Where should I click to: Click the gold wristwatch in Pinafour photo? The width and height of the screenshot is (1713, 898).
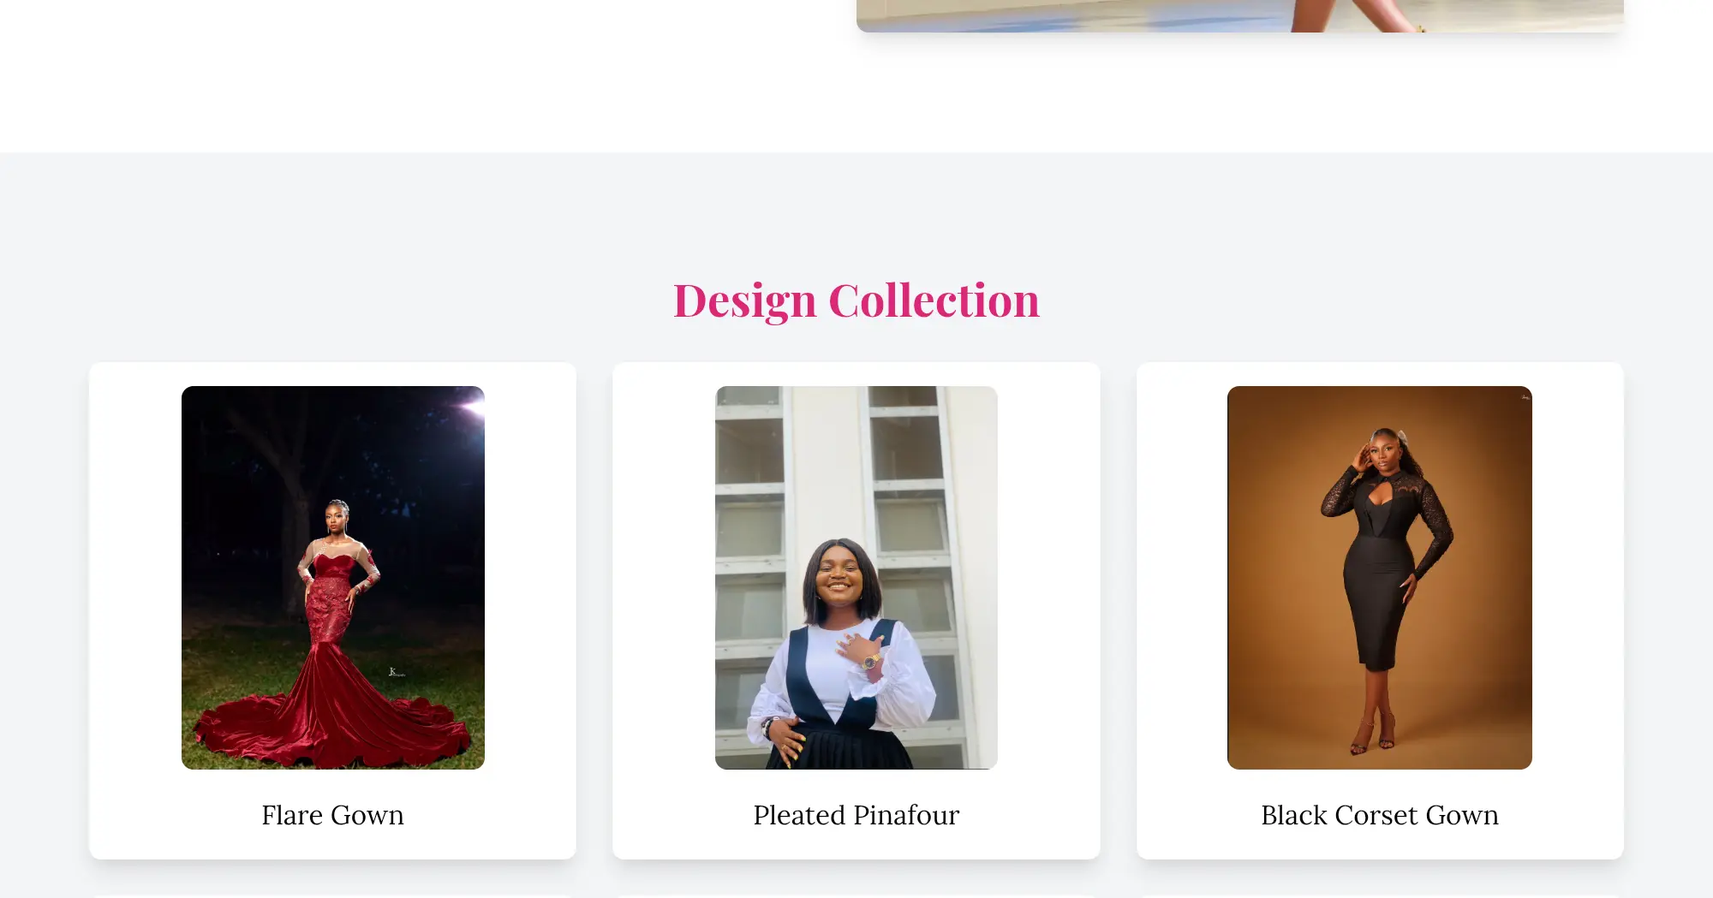coord(871,661)
